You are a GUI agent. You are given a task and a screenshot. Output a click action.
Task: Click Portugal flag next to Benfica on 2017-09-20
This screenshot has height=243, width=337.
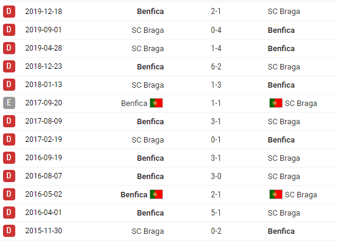[156, 103]
